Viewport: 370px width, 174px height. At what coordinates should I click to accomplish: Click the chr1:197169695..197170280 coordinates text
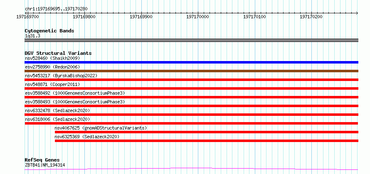point(56,9)
